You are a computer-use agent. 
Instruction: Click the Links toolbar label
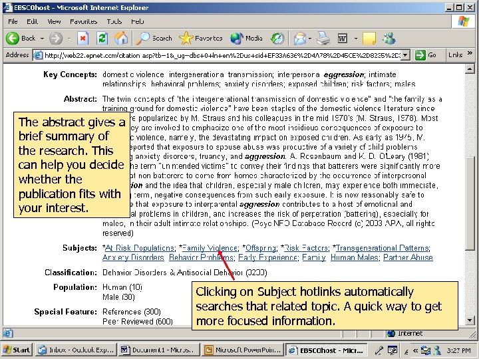pyautogui.click(x=455, y=55)
